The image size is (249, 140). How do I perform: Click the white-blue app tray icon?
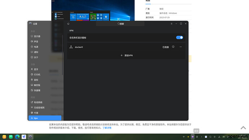[x=206, y=137]
